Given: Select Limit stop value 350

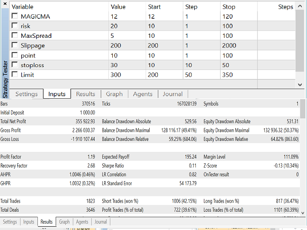Looking at the screenshot, I should pos(239,75).
